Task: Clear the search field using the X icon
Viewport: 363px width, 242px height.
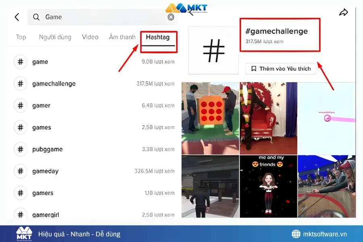Action: pos(171,17)
